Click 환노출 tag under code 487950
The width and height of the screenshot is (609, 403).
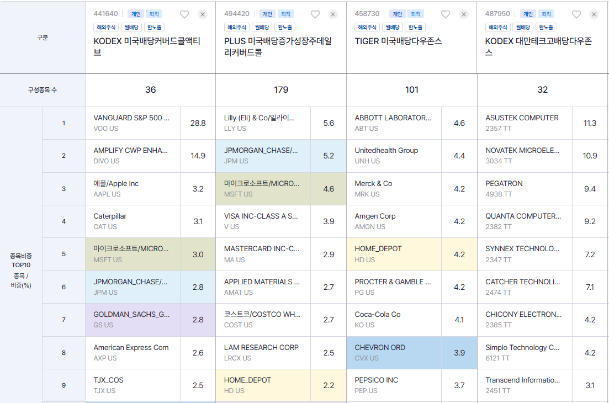(x=546, y=27)
